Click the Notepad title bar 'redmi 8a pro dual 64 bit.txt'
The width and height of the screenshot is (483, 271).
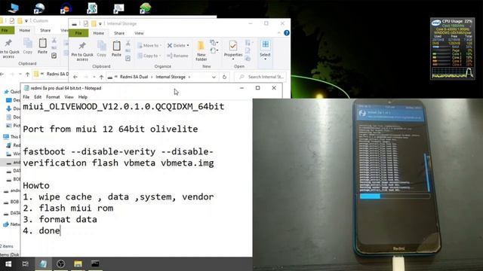(x=66, y=88)
